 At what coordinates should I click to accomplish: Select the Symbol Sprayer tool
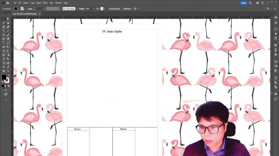[x=3, y=63]
